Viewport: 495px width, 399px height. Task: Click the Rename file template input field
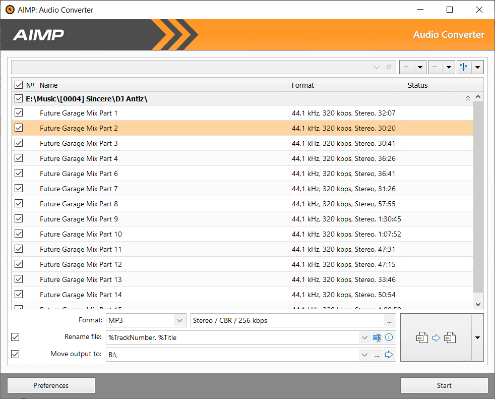(233, 337)
